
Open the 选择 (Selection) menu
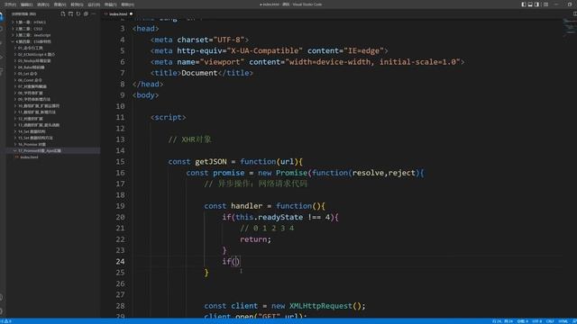point(43,4)
